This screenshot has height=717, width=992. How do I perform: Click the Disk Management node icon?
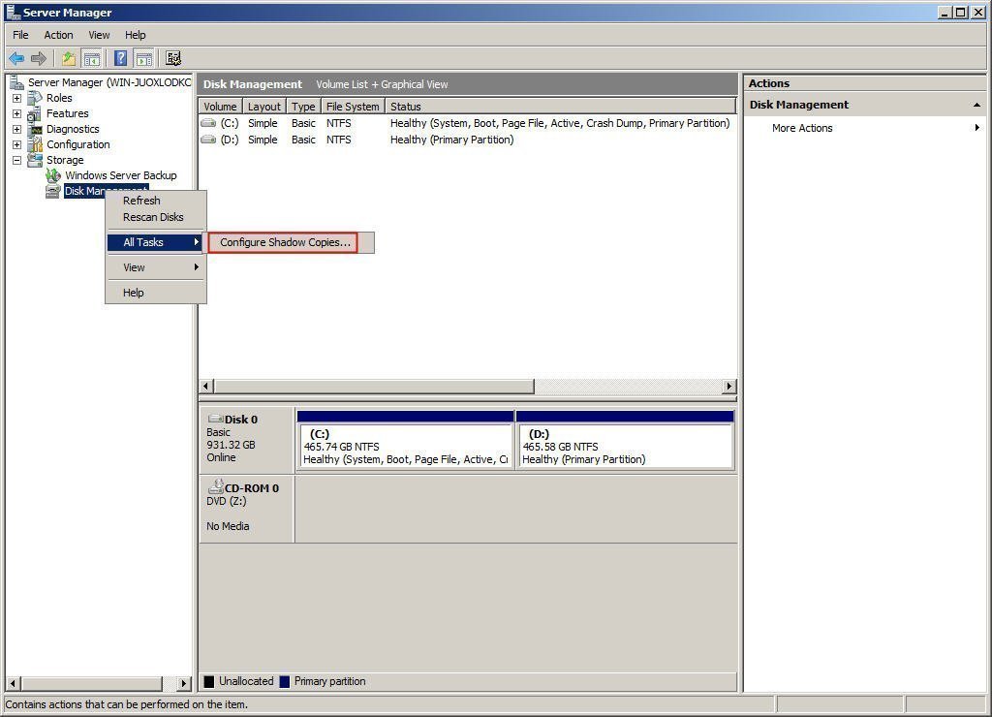(x=53, y=191)
